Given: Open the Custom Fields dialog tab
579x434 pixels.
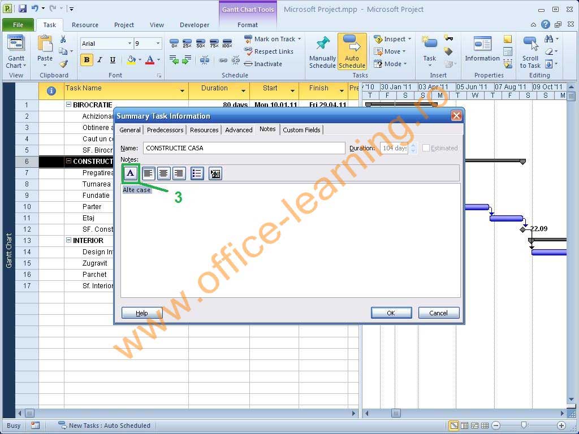Looking at the screenshot, I should click(302, 130).
